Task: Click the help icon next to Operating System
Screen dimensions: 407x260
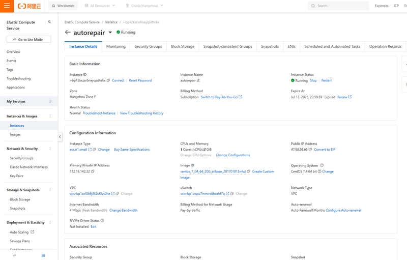Action: pyautogui.click(x=322, y=165)
